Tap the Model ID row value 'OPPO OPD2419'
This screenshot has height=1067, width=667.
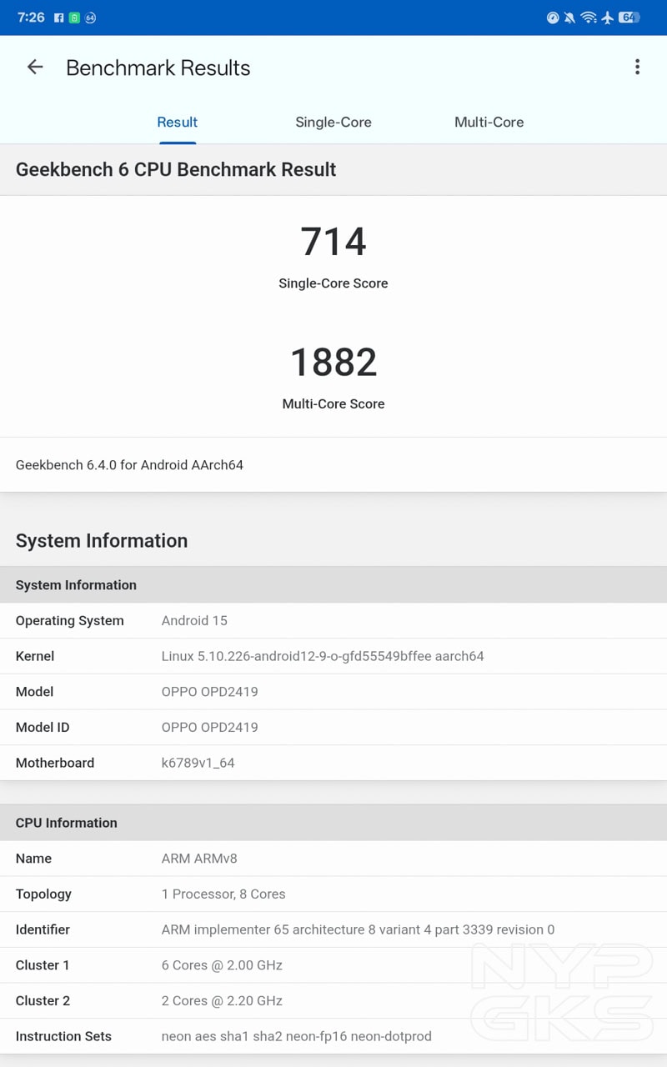click(x=210, y=728)
